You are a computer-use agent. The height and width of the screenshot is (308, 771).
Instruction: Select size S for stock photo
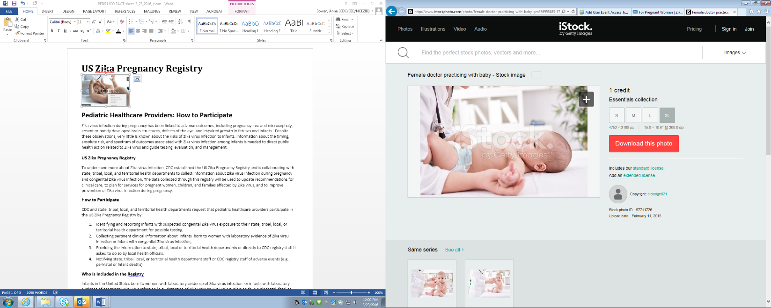616,115
